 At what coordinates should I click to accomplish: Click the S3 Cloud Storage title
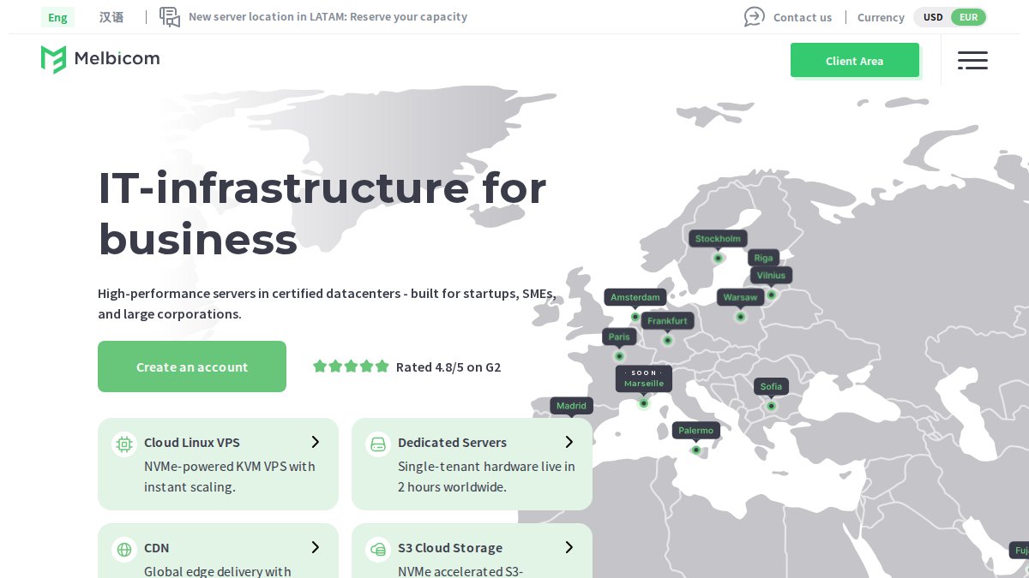[x=450, y=548]
